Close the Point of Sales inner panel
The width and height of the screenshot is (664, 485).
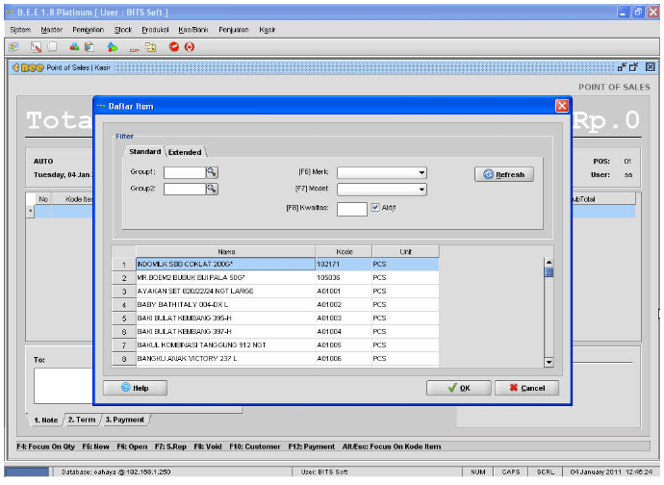(x=650, y=67)
